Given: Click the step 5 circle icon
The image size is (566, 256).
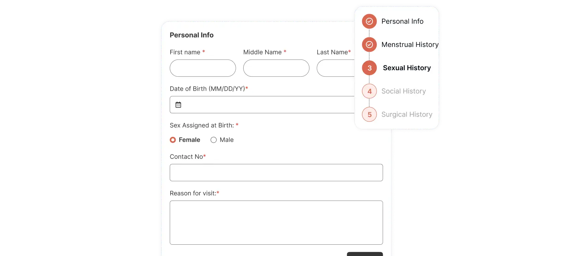Looking at the screenshot, I should tap(369, 114).
